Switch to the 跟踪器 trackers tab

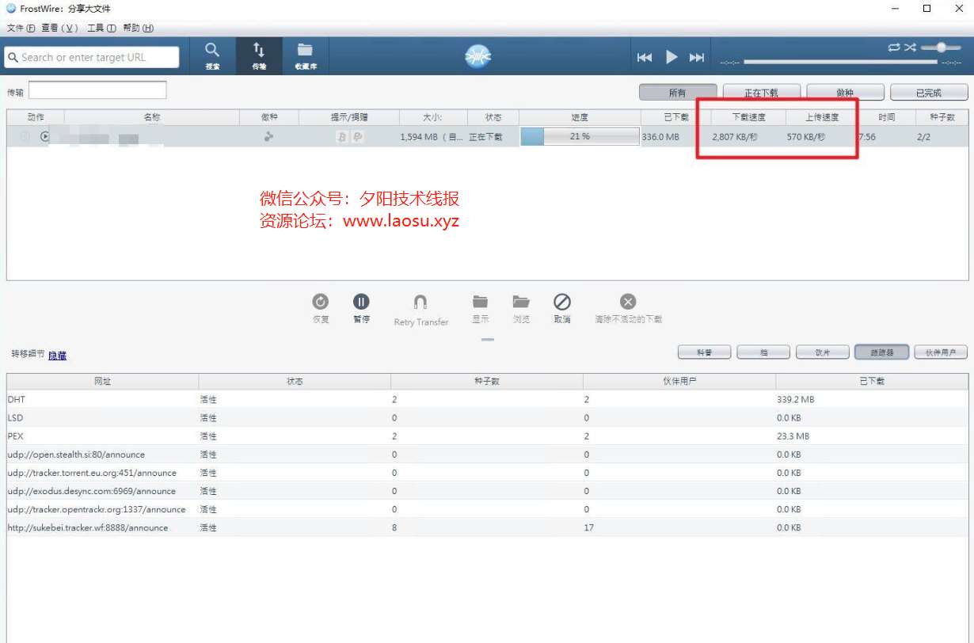coord(882,352)
